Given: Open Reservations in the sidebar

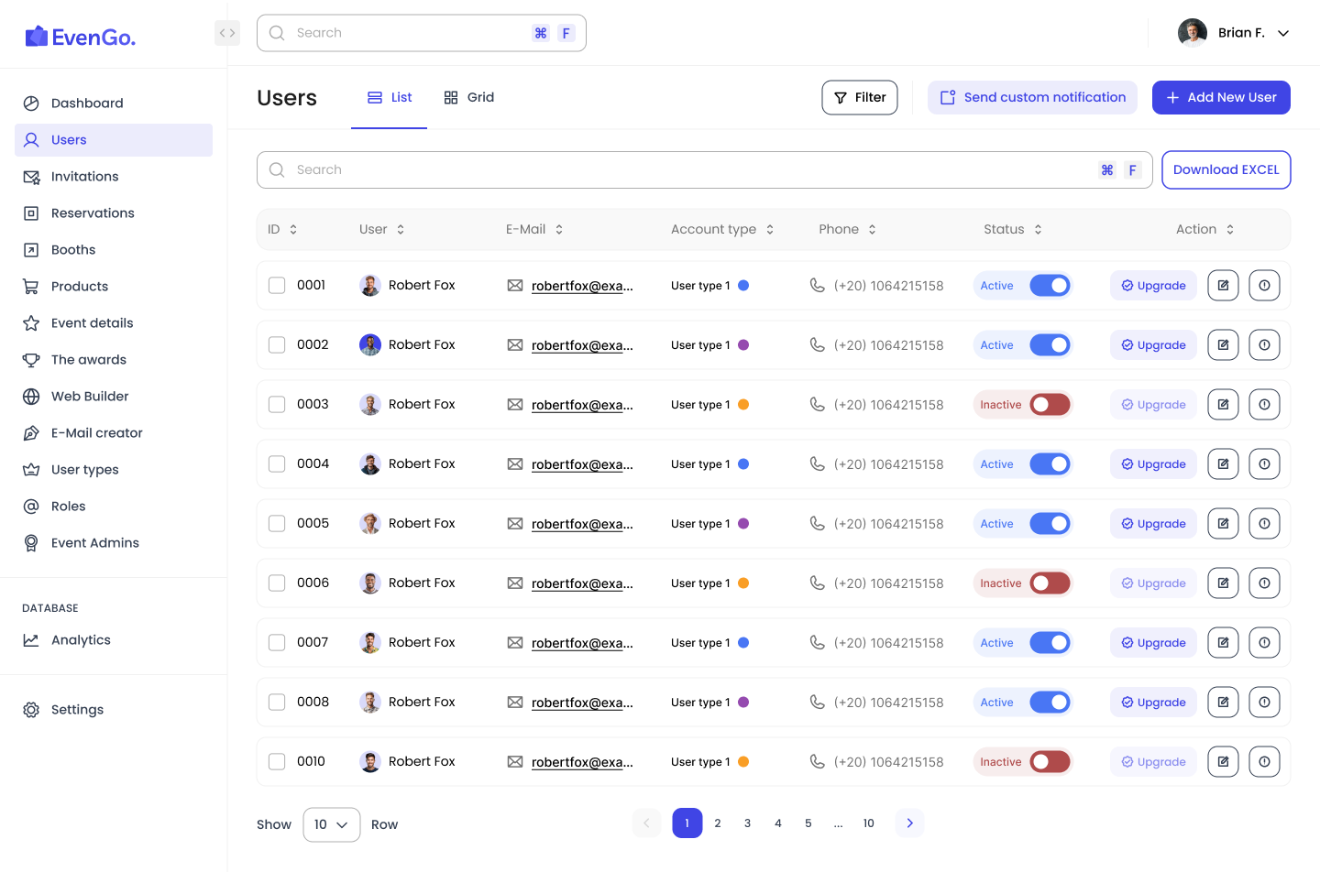Looking at the screenshot, I should [114, 213].
